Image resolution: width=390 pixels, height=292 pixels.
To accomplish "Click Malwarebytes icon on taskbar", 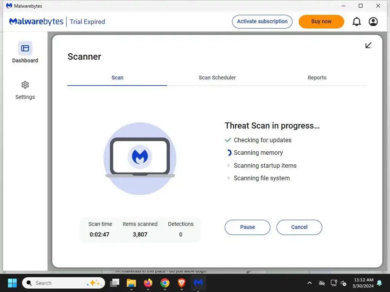I will click(x=198, y=283).
